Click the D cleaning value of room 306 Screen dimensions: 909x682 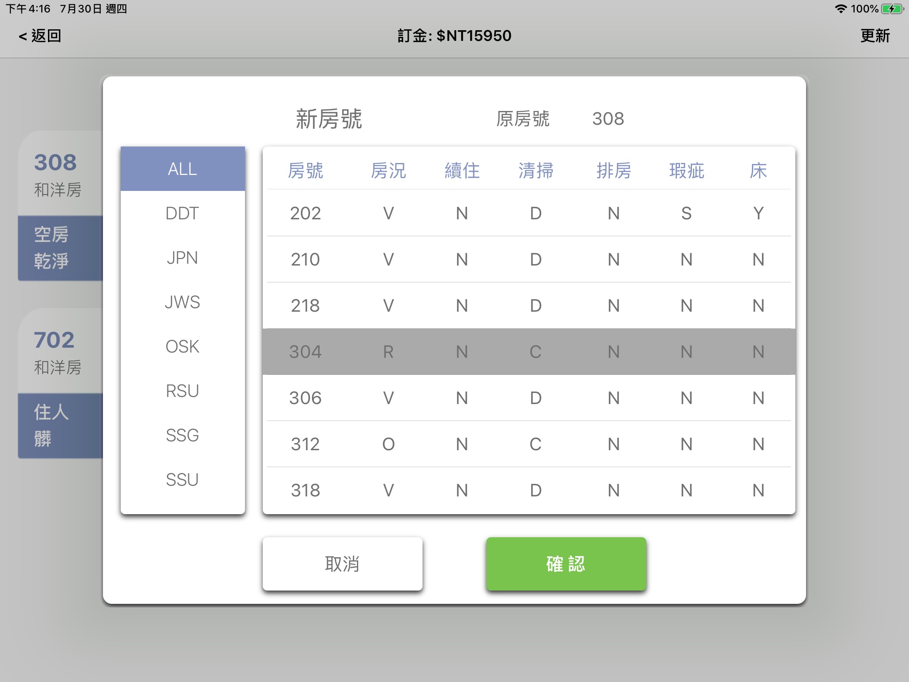pos(536,398)
